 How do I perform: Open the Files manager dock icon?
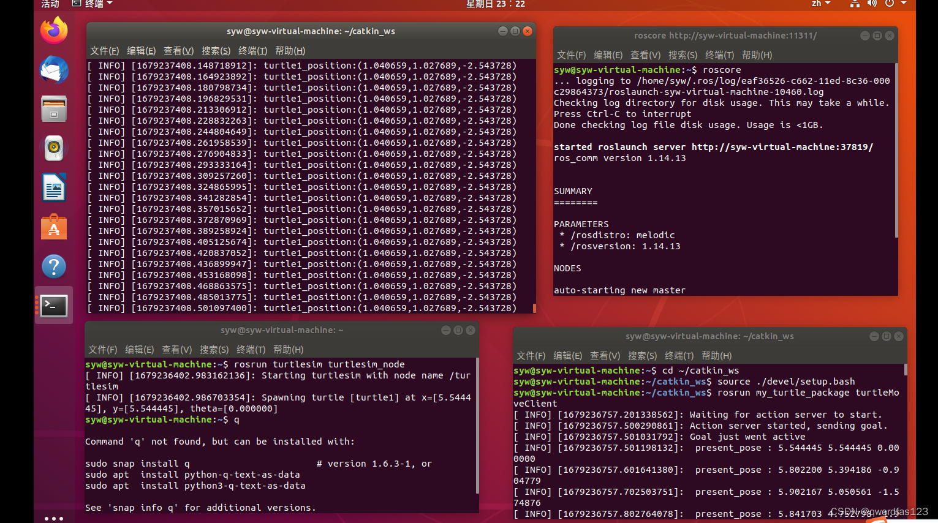pos(54,109)
